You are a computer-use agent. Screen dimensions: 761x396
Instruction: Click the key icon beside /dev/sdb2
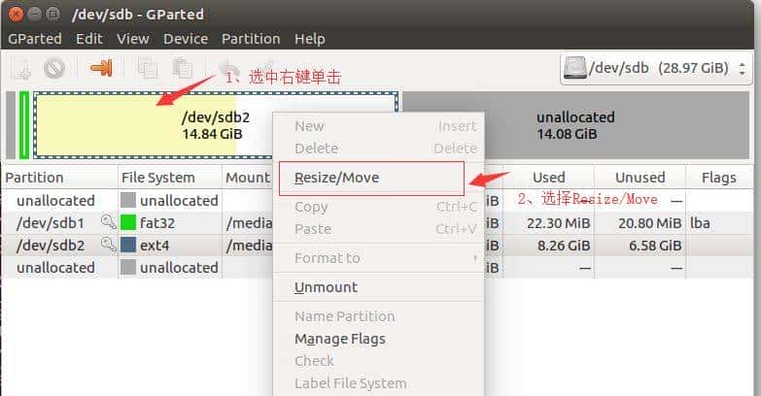point(109,245)
